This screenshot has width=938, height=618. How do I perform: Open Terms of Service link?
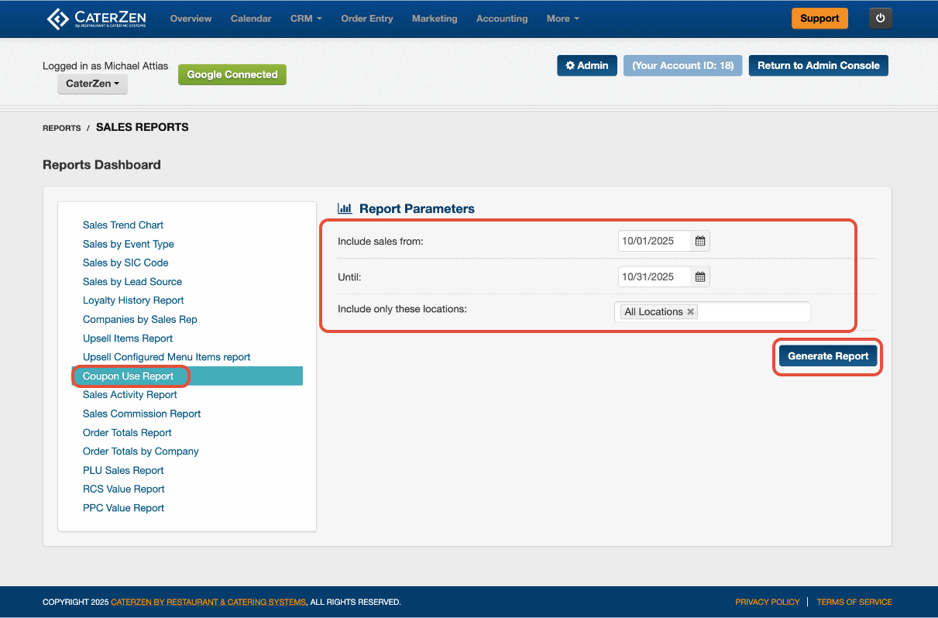[854, 602]
